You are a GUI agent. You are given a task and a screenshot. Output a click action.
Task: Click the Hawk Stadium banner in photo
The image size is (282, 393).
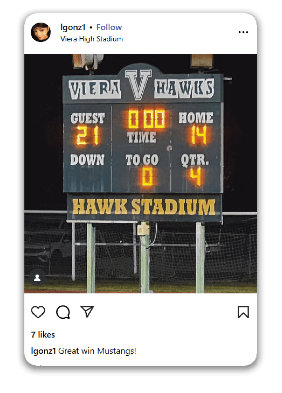(x=144, y=207)
